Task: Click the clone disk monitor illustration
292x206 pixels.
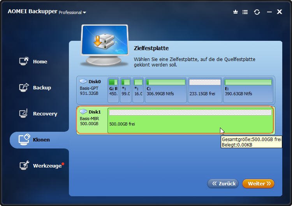Action: tap(104, 45)
